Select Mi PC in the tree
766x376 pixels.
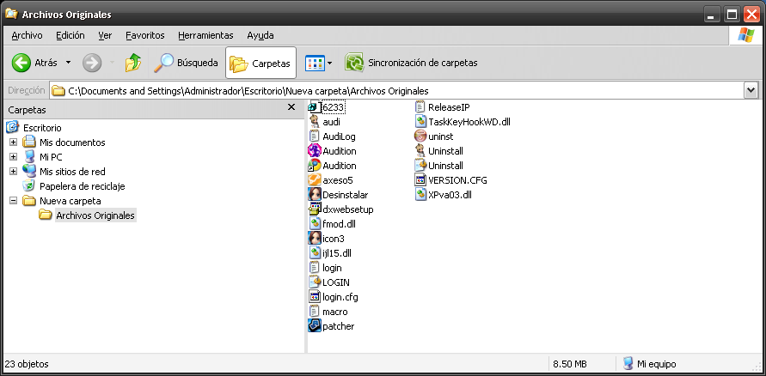51,157
